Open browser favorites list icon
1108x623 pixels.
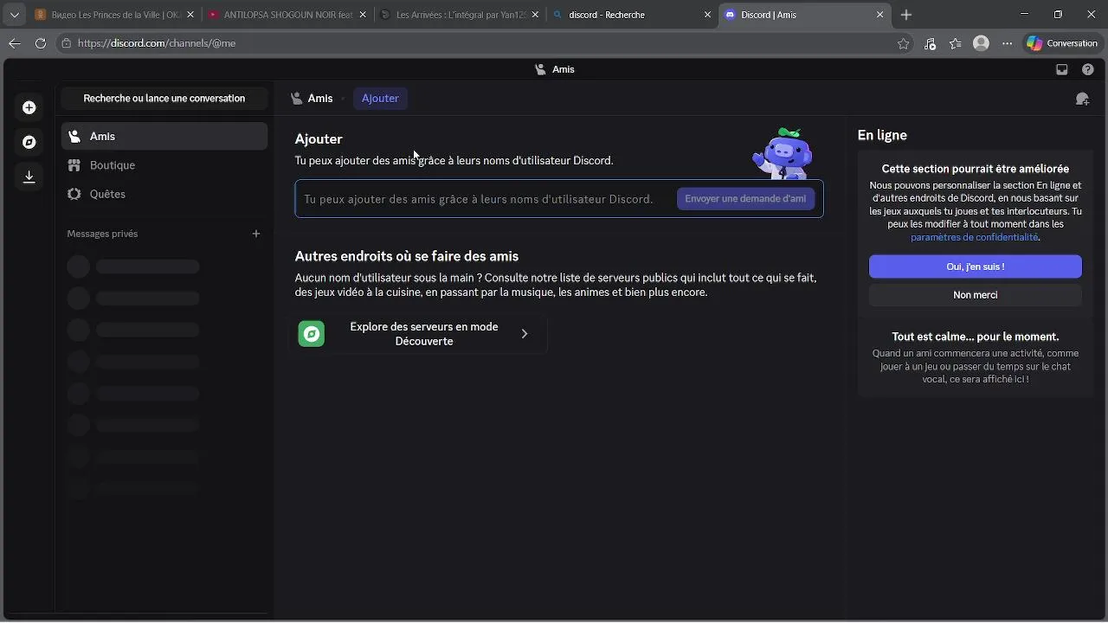click(x=955, y=43)
